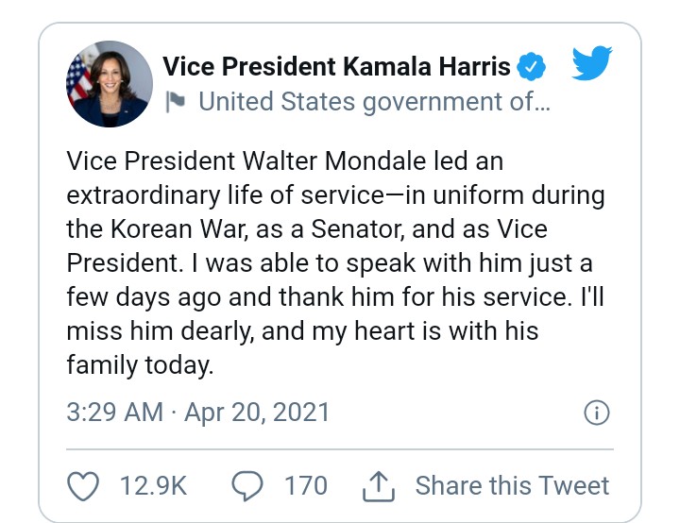Click the 12.9K likes count

click(x=153, y=486)
